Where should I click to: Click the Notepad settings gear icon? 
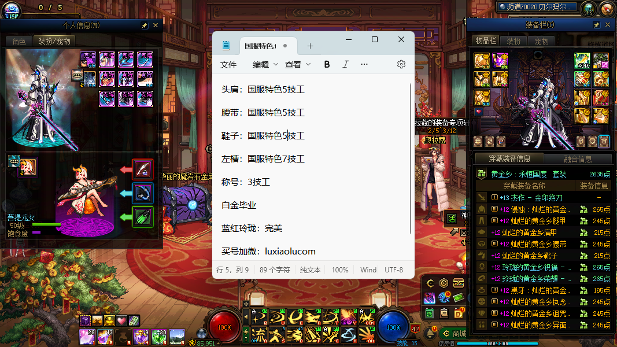click(x=401, y=64)
